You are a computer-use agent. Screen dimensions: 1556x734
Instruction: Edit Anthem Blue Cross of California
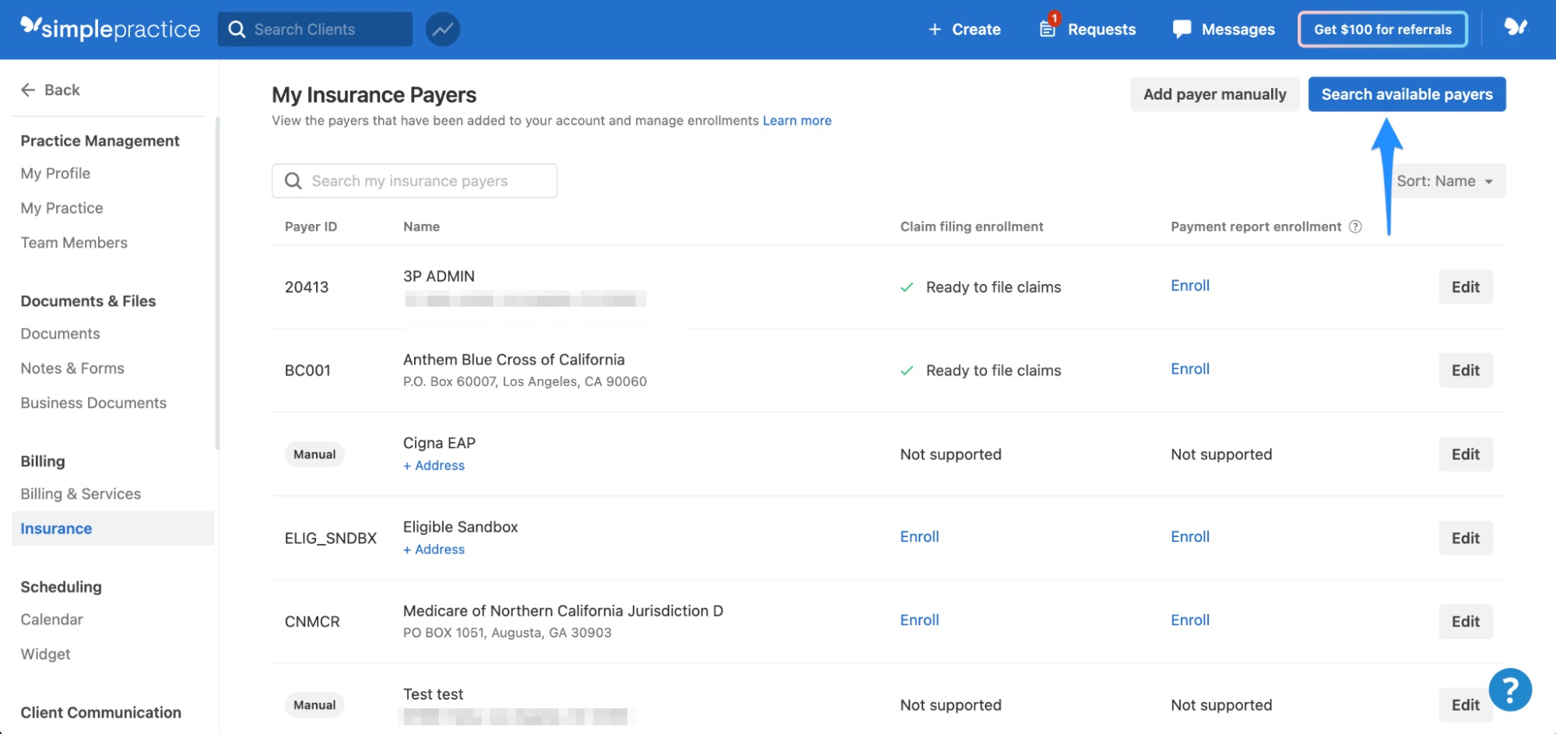(1466, 371)
